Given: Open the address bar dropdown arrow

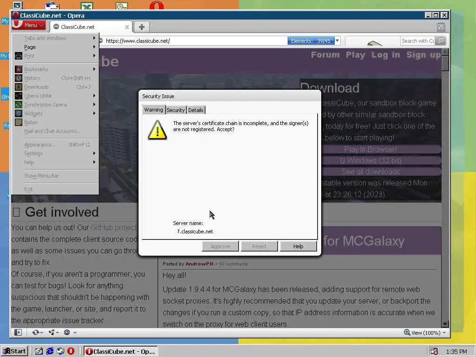Looking at the screenshot, I should pos(337,41).
